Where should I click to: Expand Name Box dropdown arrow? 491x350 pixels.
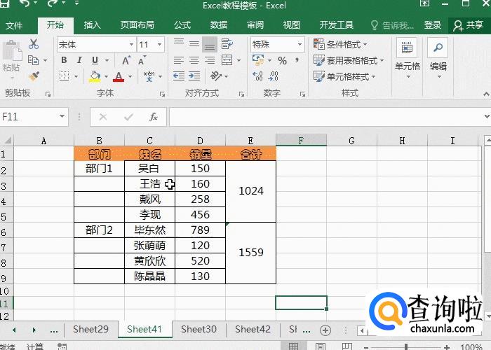click(62, 117)
